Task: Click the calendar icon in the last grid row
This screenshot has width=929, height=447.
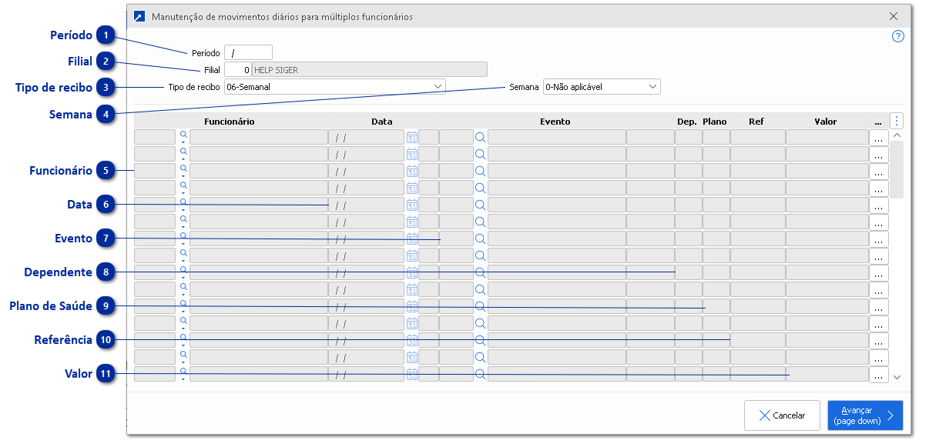Action: (x=412, y=374)
